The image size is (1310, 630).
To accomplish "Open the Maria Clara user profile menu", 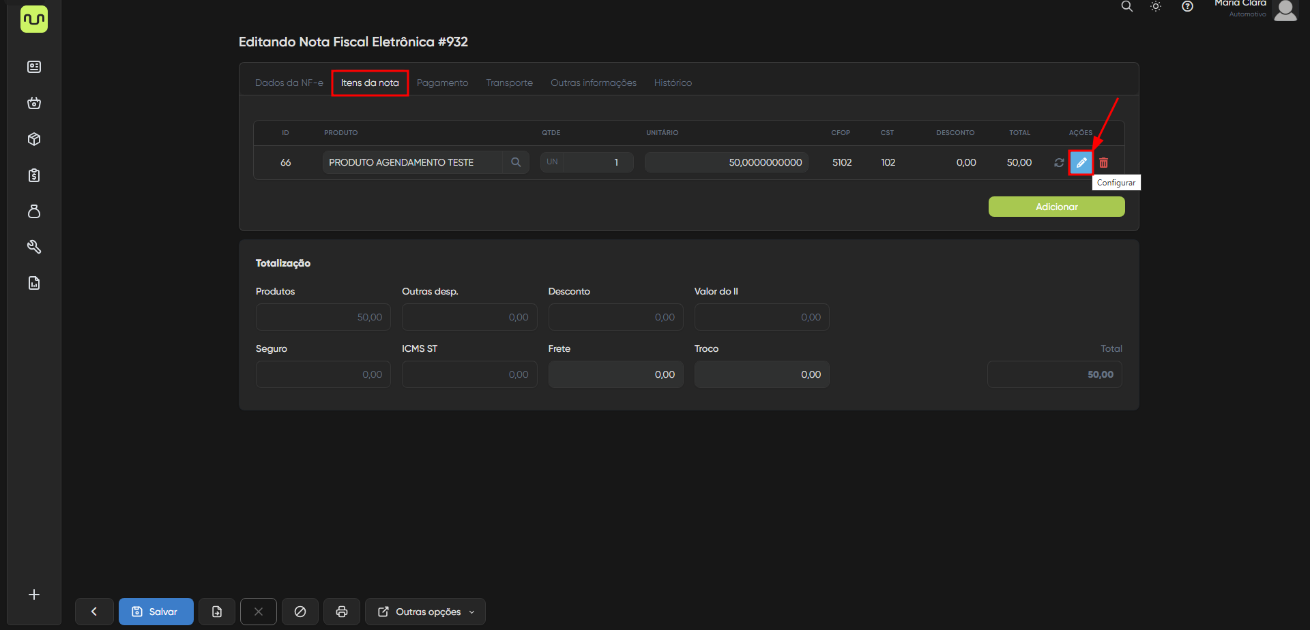I will (x=1285, y=10).
